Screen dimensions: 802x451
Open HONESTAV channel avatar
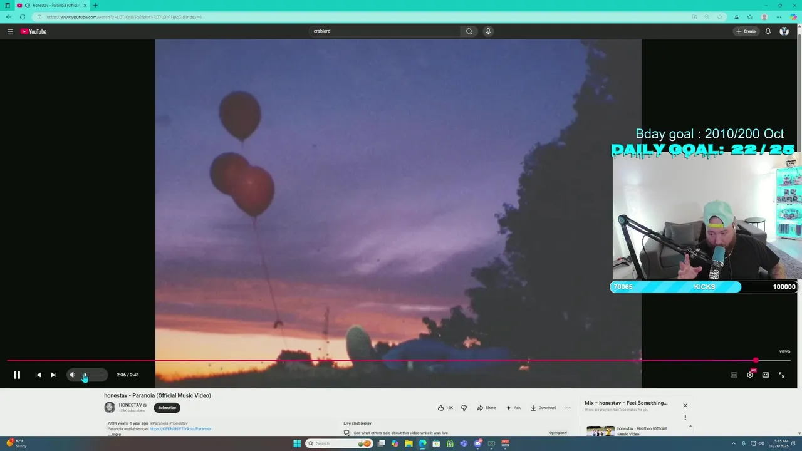point(110,408)
